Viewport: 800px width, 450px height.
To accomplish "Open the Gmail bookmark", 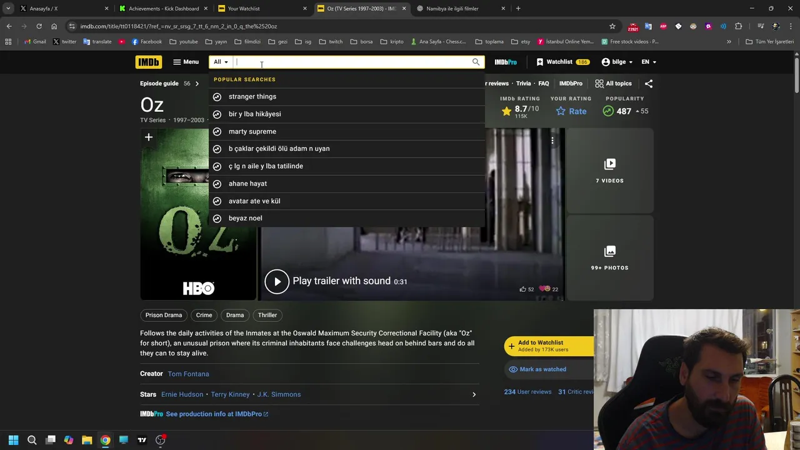I will 35,42.
